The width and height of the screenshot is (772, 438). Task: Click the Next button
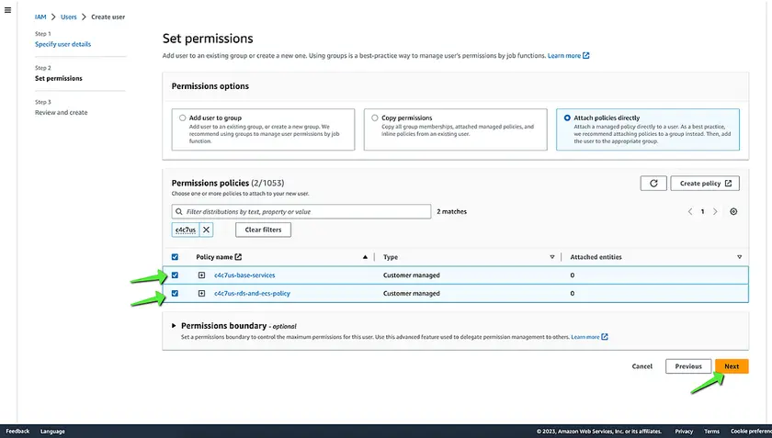tap(732, 366)
